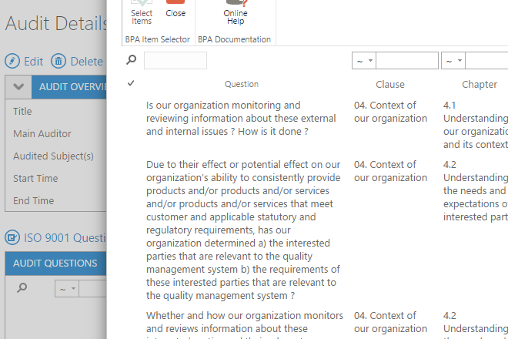The height and width of the screenshot is (339, 508).
Task: Click the Question filter text box
Action: 175,60
